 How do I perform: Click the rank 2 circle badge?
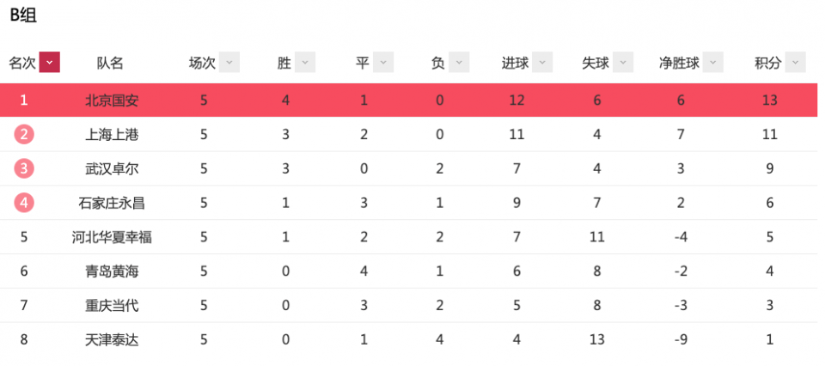pos(24,135)
